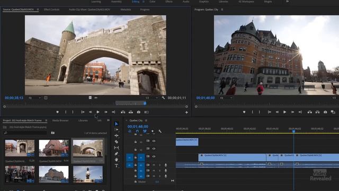The image size is (339, 191).
Task: Step back one frame in Source monitor
Action: coord(91,112)
